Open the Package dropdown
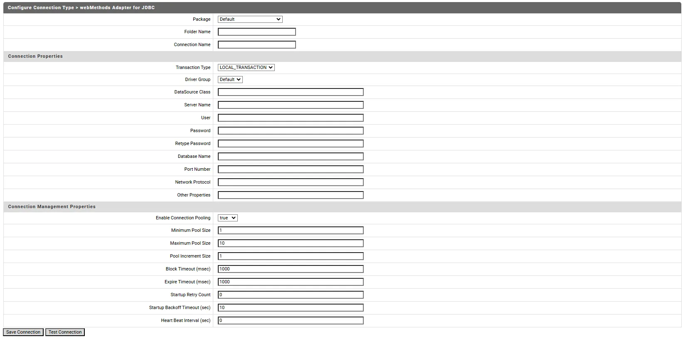This screenshot has width=683, height=339. (x=250, y=19)
